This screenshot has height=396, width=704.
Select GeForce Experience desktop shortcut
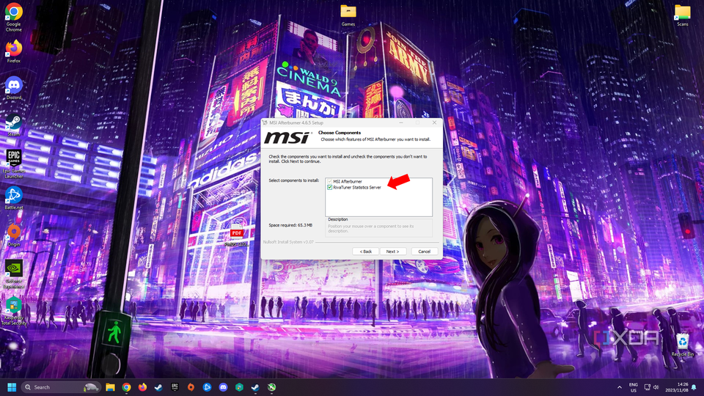pyautogui.click(x=13, y=274)
